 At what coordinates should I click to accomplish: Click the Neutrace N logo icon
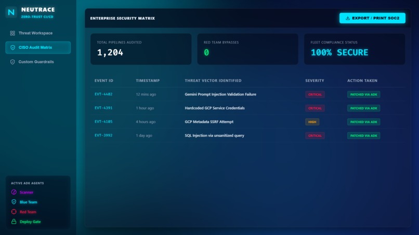click(x=11, y=12)
